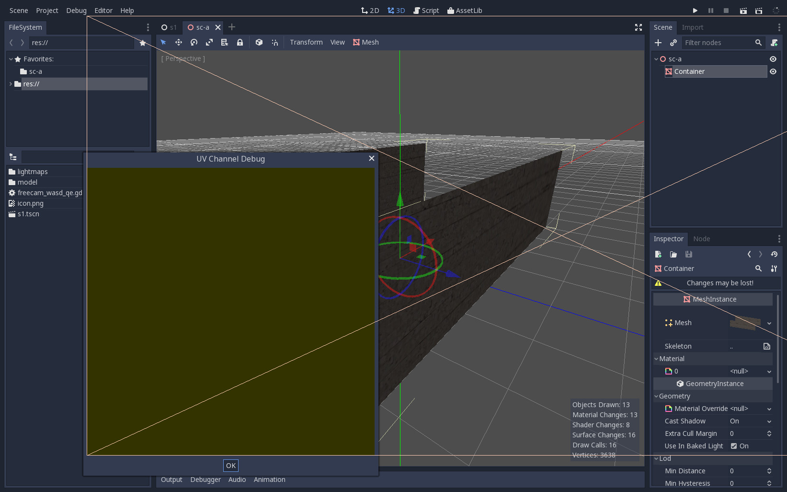Go forward in FileSystem history
The width and height of the screenshot is (787, 492).
(22, 43)
